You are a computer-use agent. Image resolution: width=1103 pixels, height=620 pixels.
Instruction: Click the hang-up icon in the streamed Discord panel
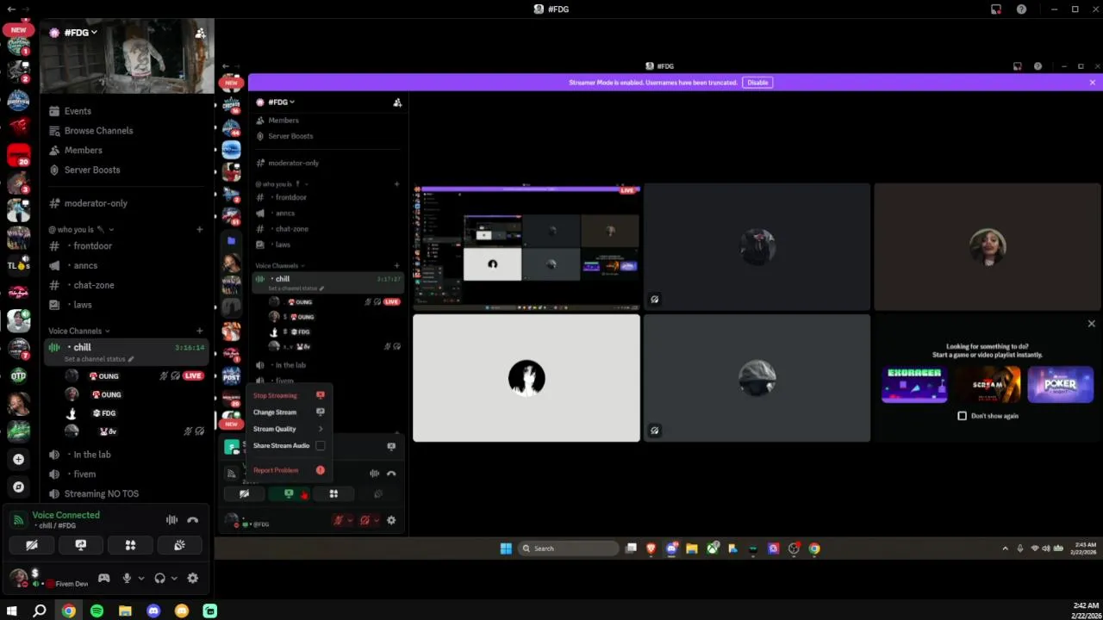pyautogui.click(x=391, y=473)
